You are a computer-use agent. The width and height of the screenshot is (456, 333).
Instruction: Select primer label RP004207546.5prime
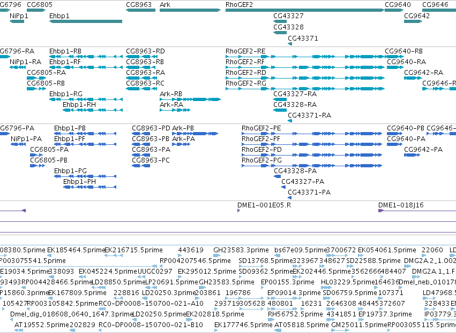[x=195, y=261]
